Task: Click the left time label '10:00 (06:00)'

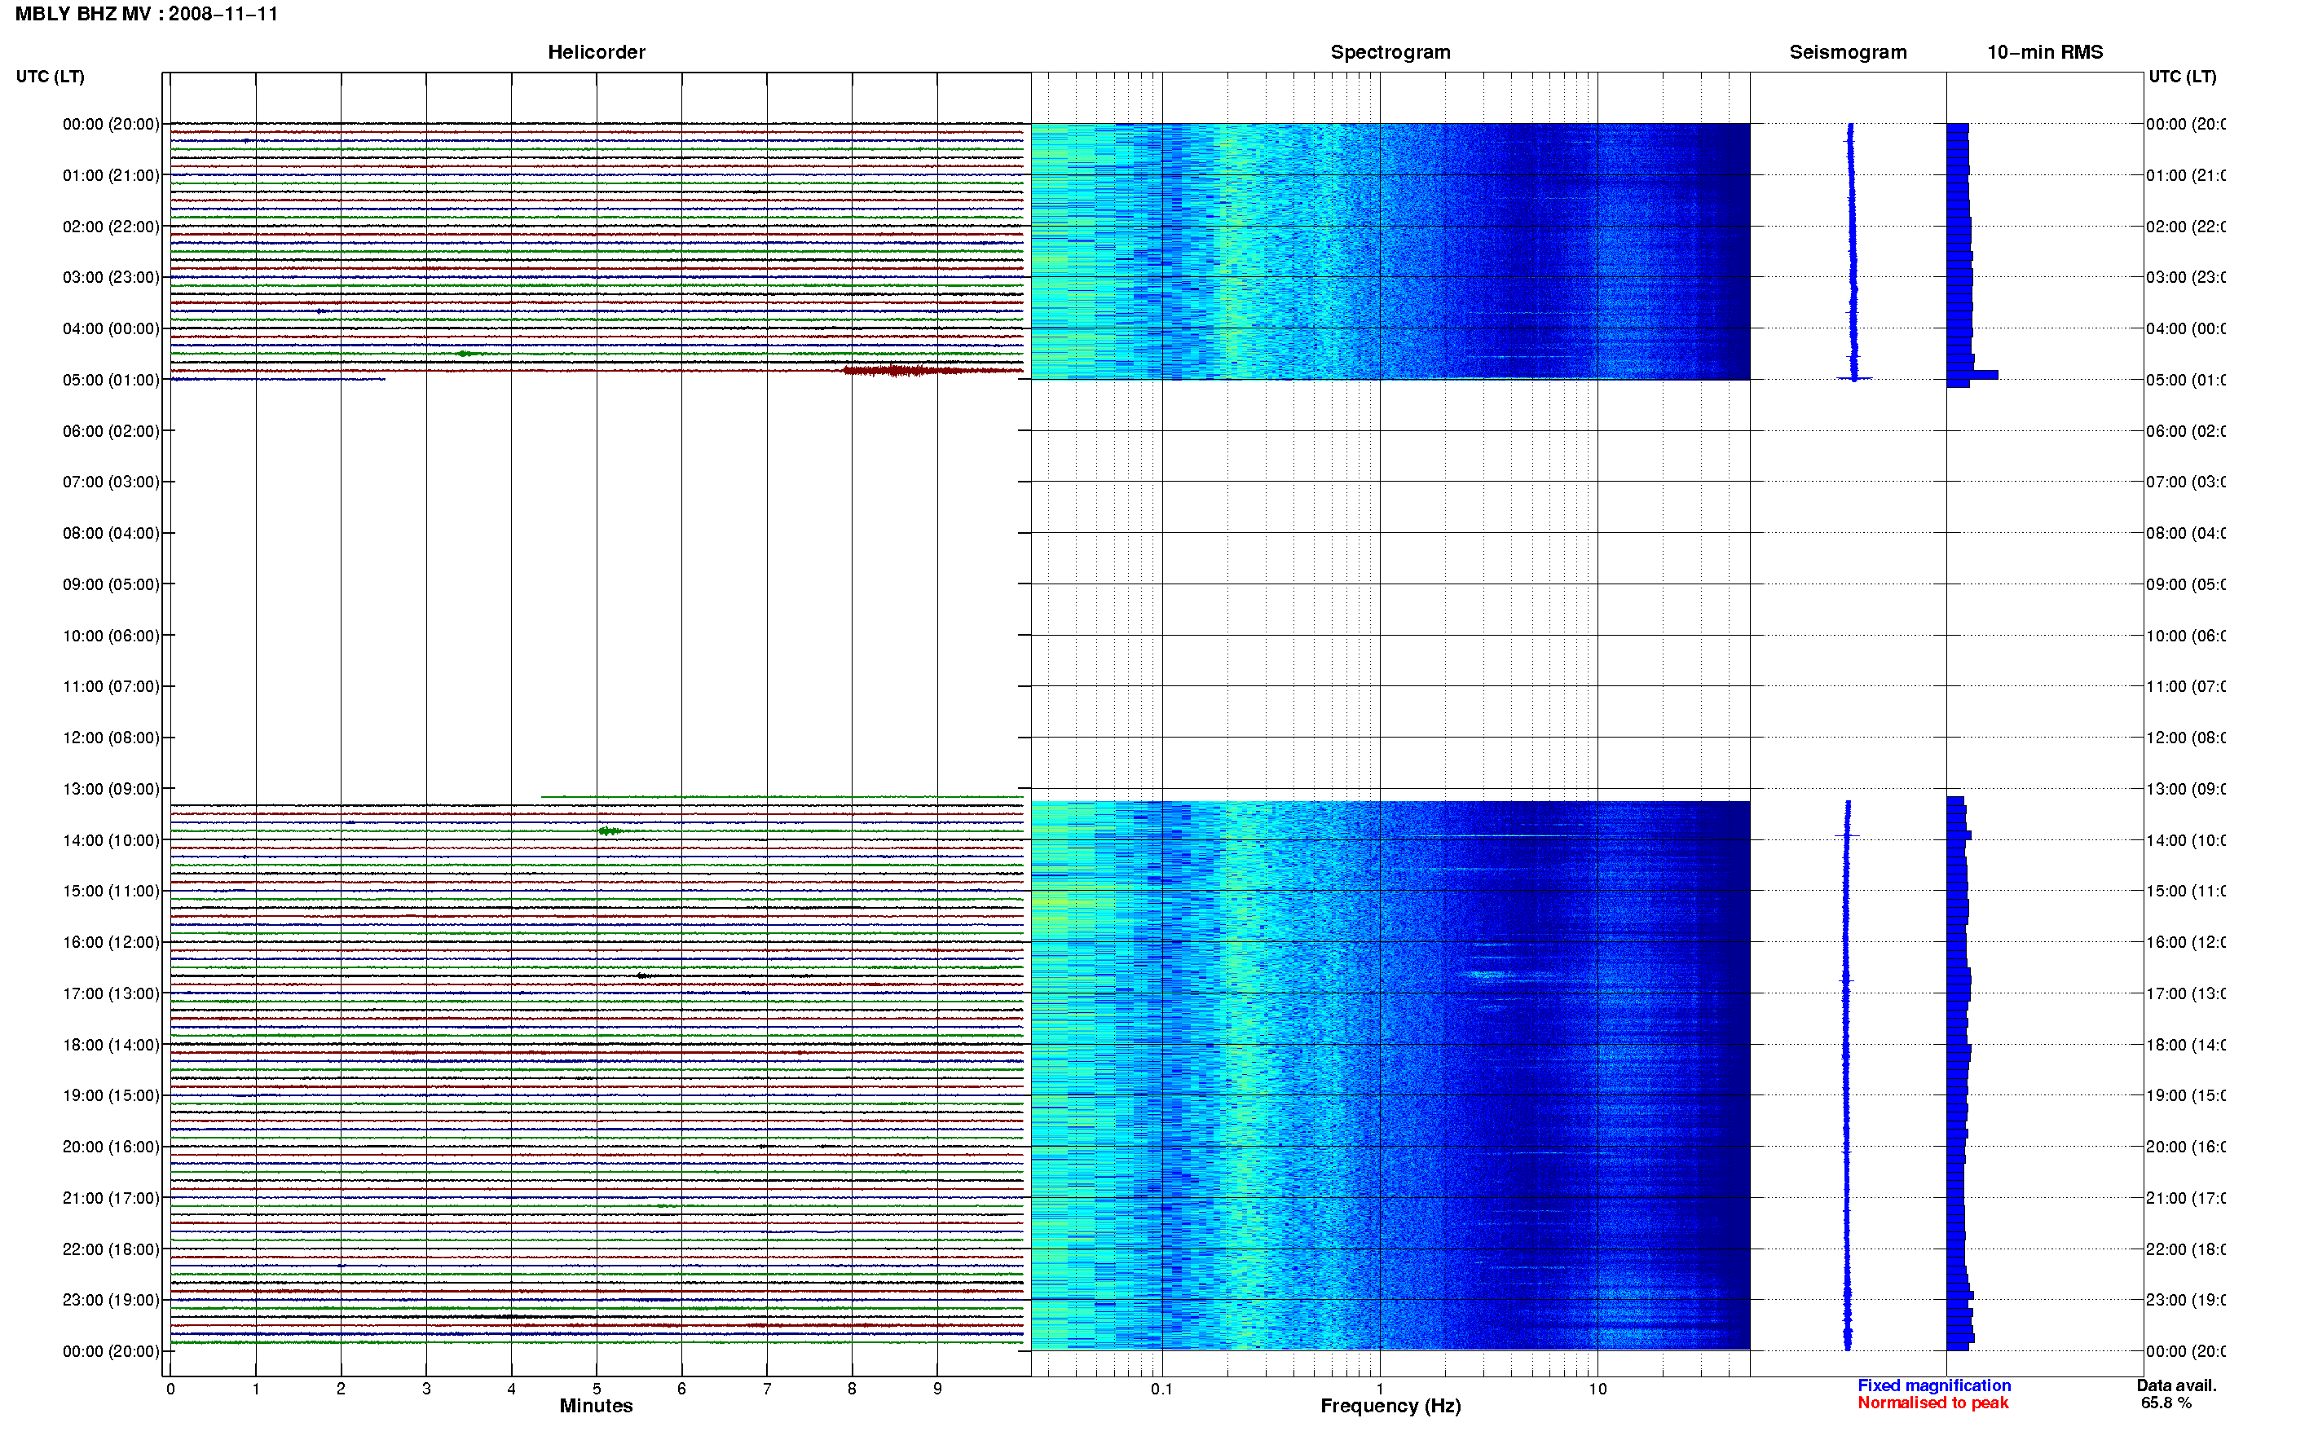Action: [x=111, y=636]
